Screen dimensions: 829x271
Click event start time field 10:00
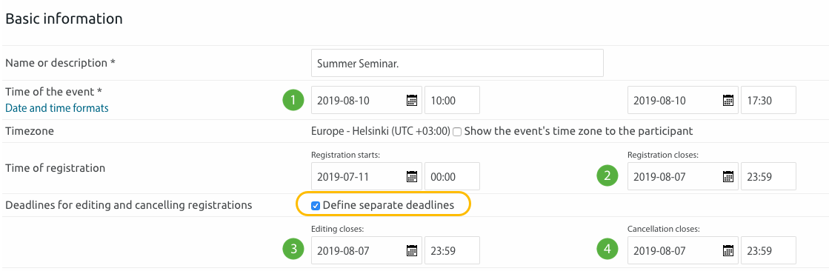[452, 101]
